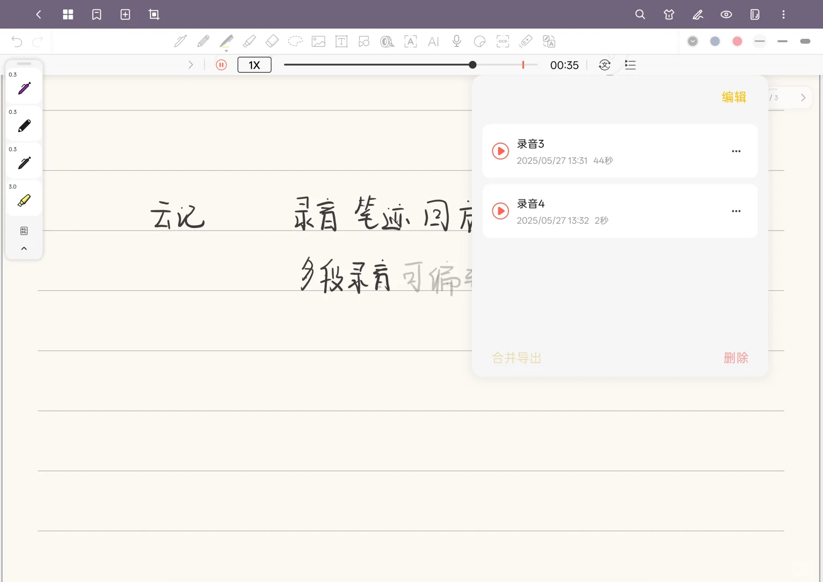Pause the audio playback
823x582 pixels.
pos(221,65)
